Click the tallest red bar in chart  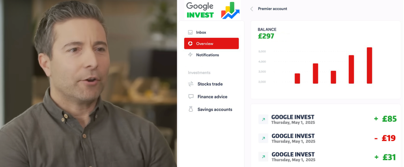pyautogui.click(x=369, y=65)
